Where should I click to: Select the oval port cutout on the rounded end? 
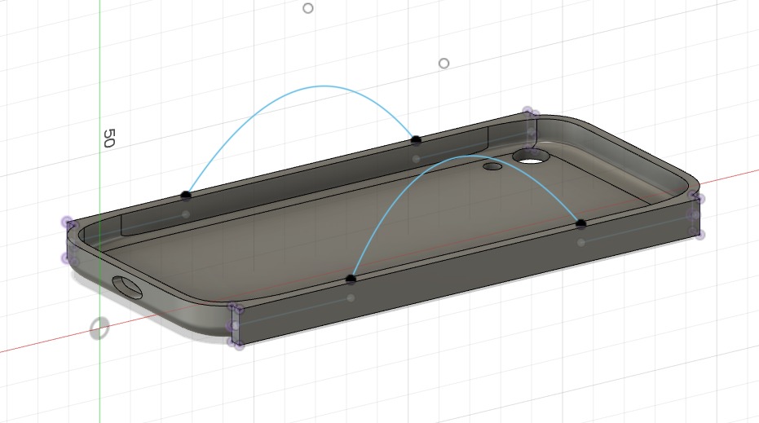point(127,287)
